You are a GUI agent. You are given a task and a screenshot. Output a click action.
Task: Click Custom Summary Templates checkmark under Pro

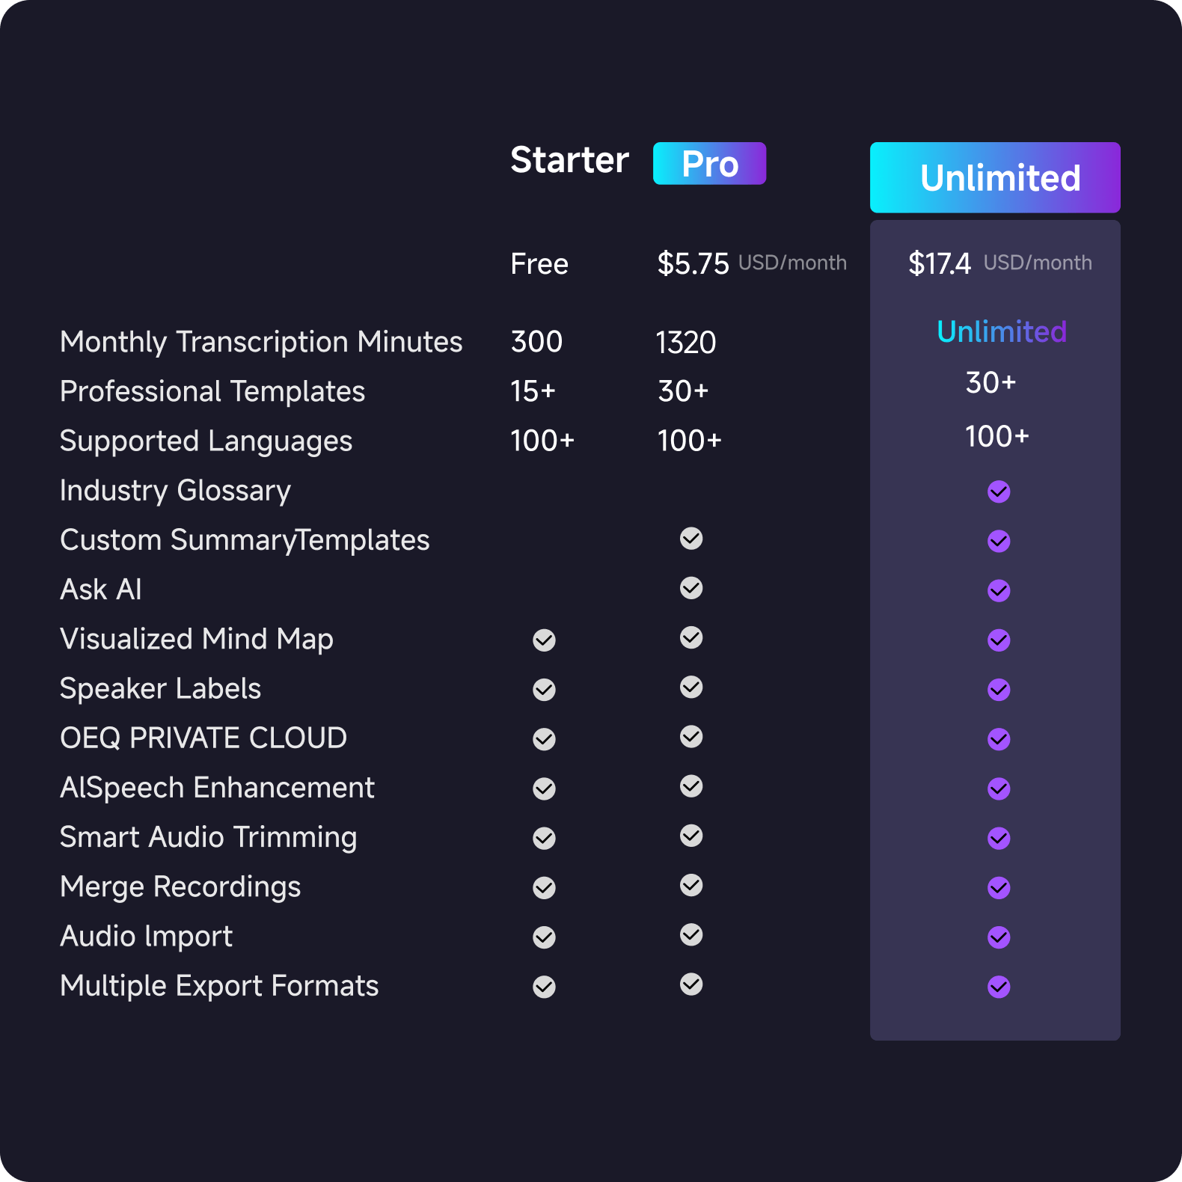coord(691,539)
